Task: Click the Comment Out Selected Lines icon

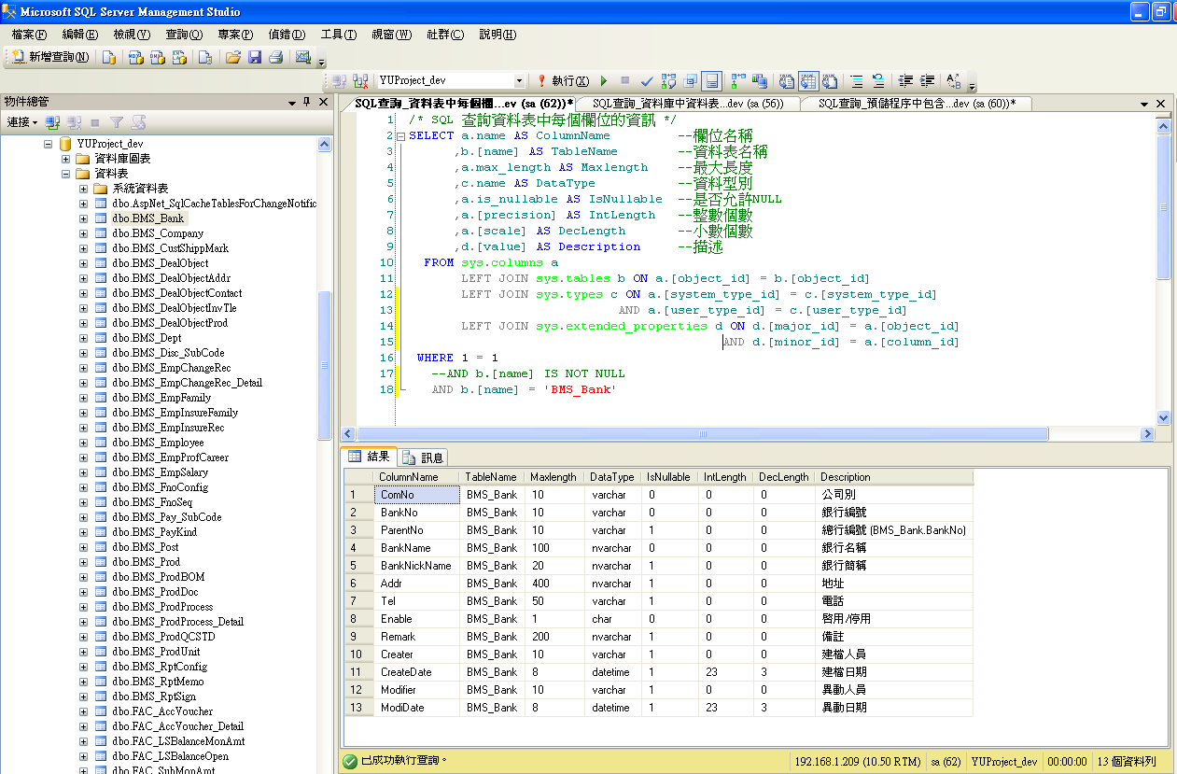Action: [857, 81]
